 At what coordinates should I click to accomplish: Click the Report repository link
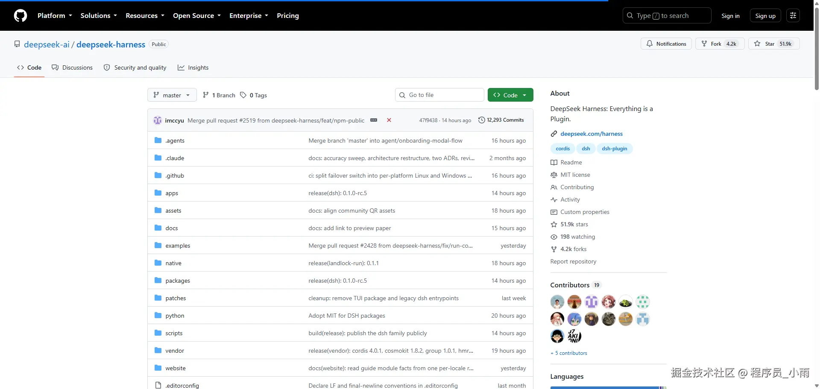click(x=573, y=262)
